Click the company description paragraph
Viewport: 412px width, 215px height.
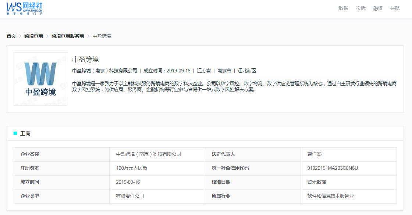(x=234, y=86)
